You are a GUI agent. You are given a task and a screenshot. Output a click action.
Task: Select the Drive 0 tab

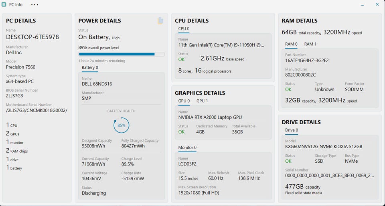(x=292, y=130)
